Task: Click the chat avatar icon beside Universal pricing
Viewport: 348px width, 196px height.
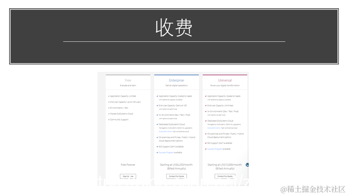Action: click(x=247, y=165)
